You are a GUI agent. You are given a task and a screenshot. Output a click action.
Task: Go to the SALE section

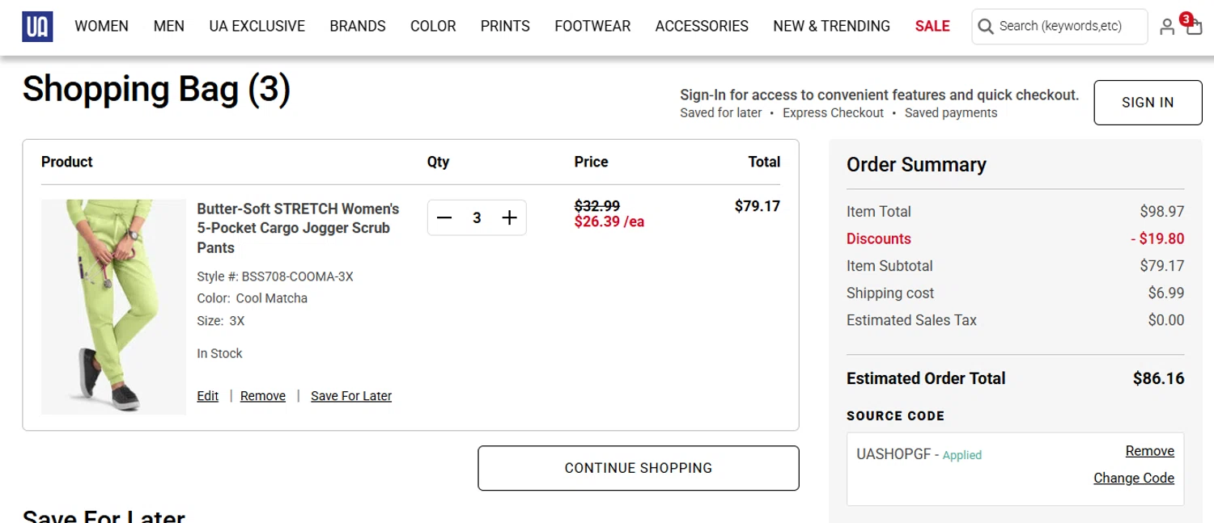[x=932, y=26]
